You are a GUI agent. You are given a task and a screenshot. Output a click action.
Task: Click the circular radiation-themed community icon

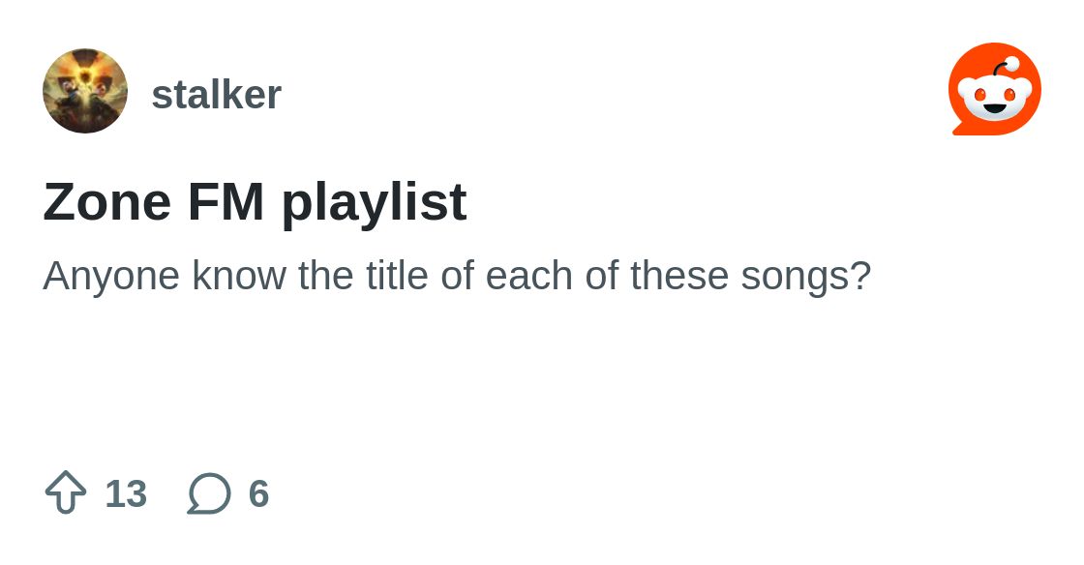tap(85, 91)
